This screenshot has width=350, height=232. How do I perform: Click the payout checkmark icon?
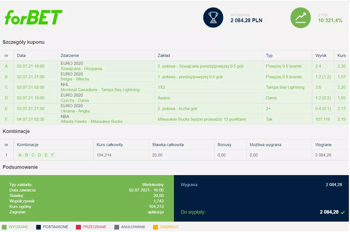pos(343,212)
